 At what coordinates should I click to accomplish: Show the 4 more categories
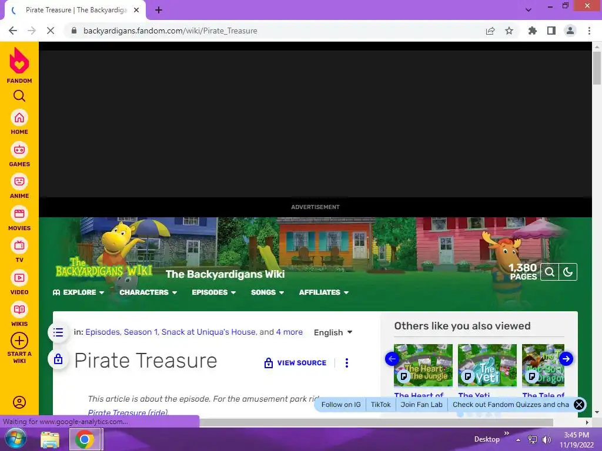click(x=289, y=332)
